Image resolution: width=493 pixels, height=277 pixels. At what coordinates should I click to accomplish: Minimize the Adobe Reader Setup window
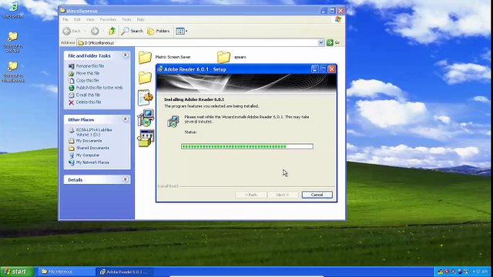[x=315, y=69]
